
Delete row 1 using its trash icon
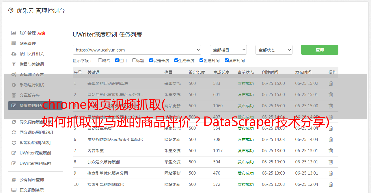(331, 83)
